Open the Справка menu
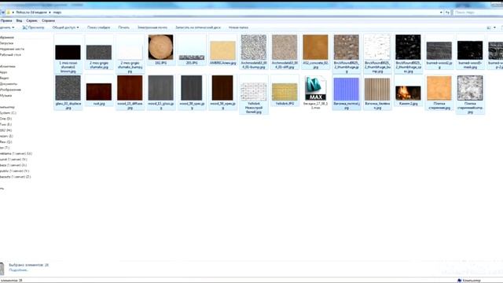The height and width of the screenshot is (283, 503). pos(49,20)
